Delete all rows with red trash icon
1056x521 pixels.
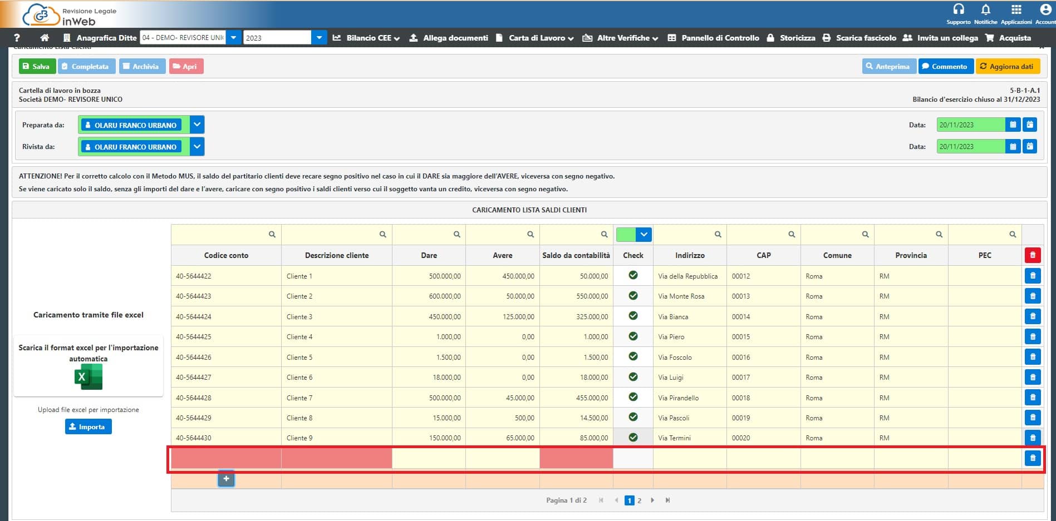click(1033, 255)
